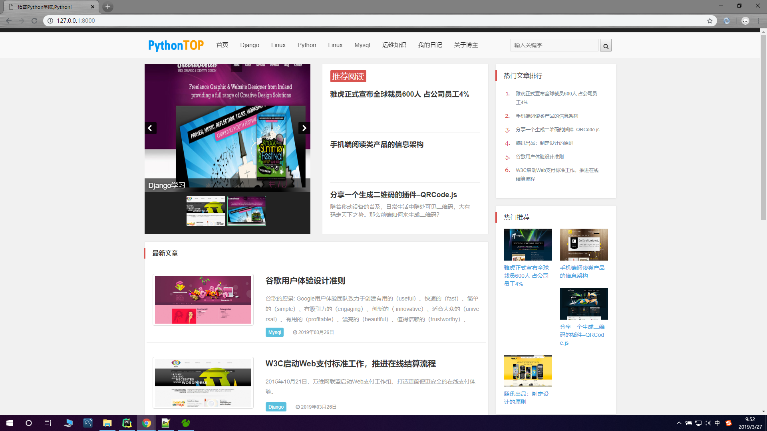The height and width of the screenshot is (431, 767).
Task: Open recommended article 分享一个生成二维码的插件
Action: pos(393,195)
